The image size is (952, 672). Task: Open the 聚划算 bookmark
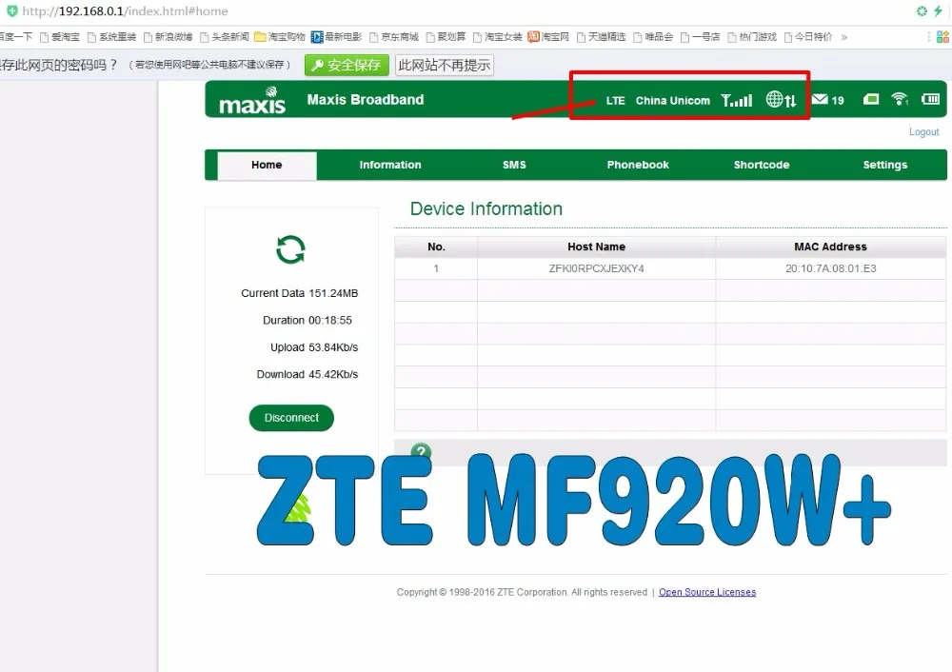pyautogui.click(x=446, y=37)
